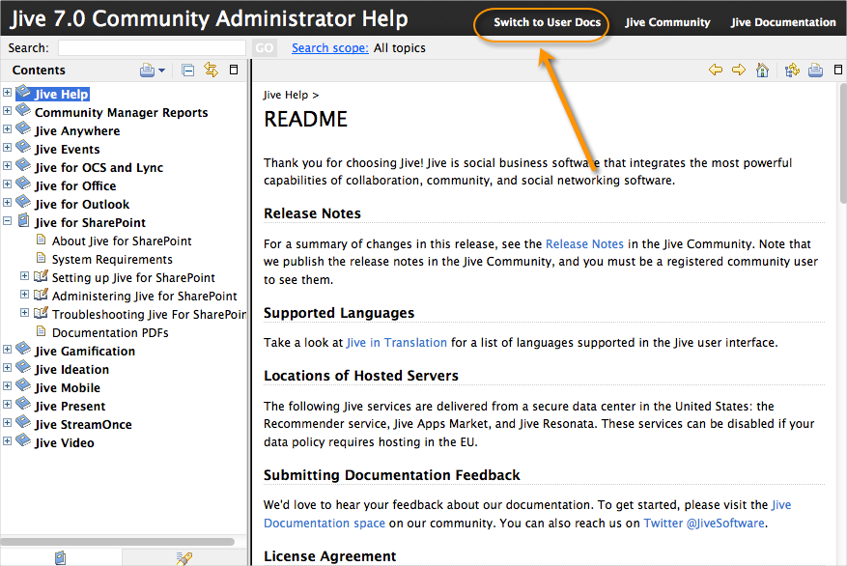847x566 pixels.
Task: Maximize the Contents pane
Action: (234, 70)
